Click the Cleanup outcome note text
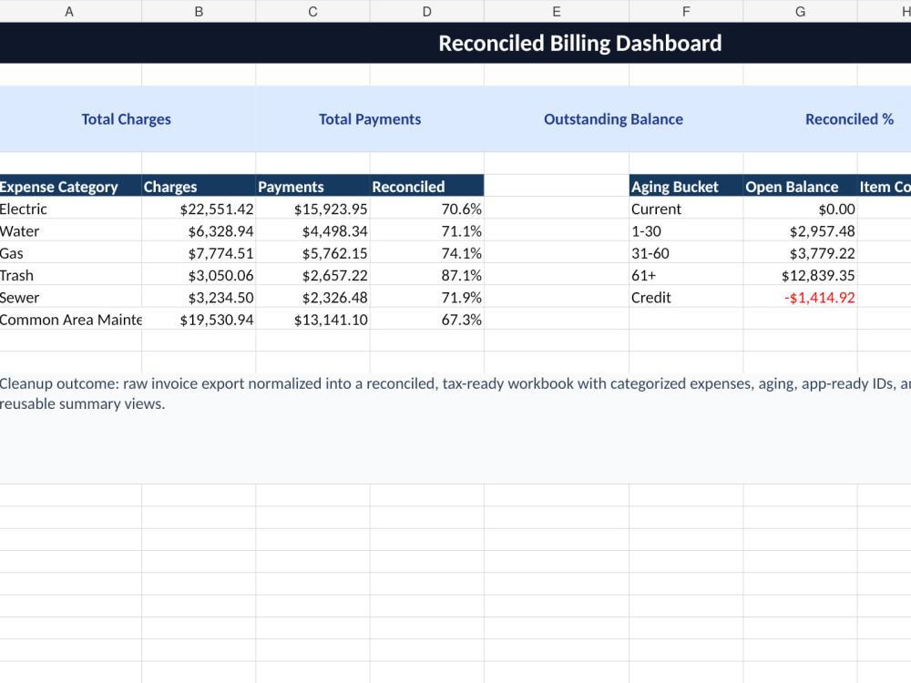This screenshot has height=683, width=911. point(455,393)
